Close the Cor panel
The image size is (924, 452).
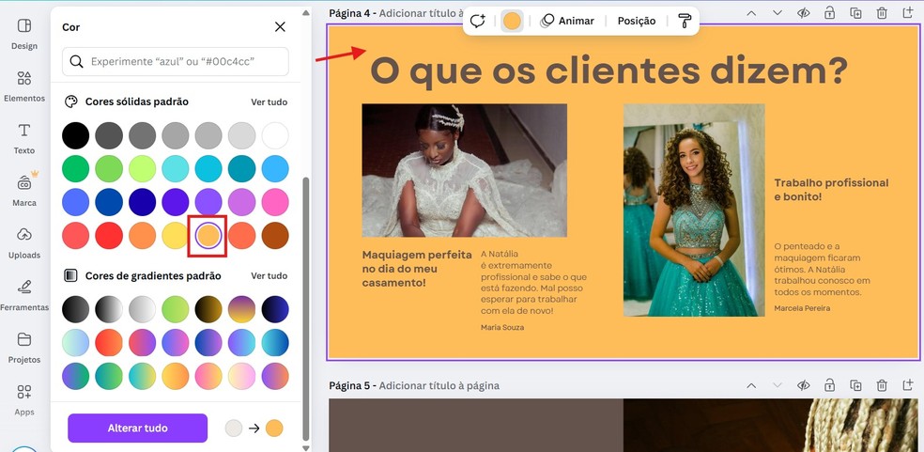[280, 26]
